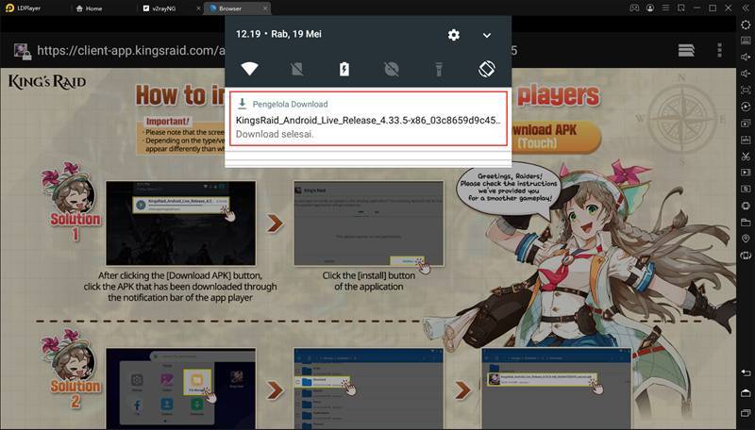Tap the Android home button in sidebar
The width and height of the screenshot is (755, 430).
point(746,393)
